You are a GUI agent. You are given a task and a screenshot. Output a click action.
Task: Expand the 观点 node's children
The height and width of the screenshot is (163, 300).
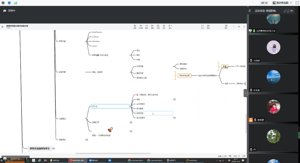coord(174,99)
